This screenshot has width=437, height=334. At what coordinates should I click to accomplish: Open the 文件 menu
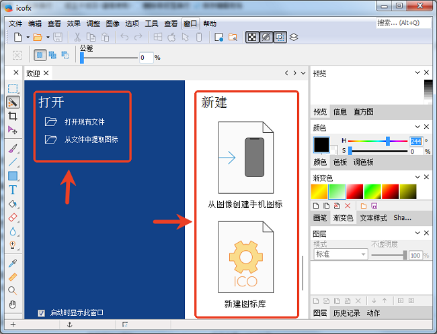pos(15,23)
